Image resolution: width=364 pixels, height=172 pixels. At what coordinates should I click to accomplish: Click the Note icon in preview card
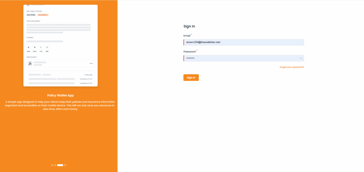click(28, 47)
